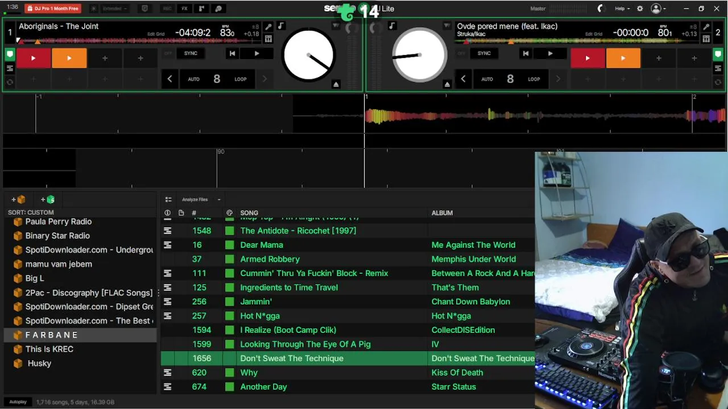
Task: Open the settings gear
Action: (x=640, y=9)
